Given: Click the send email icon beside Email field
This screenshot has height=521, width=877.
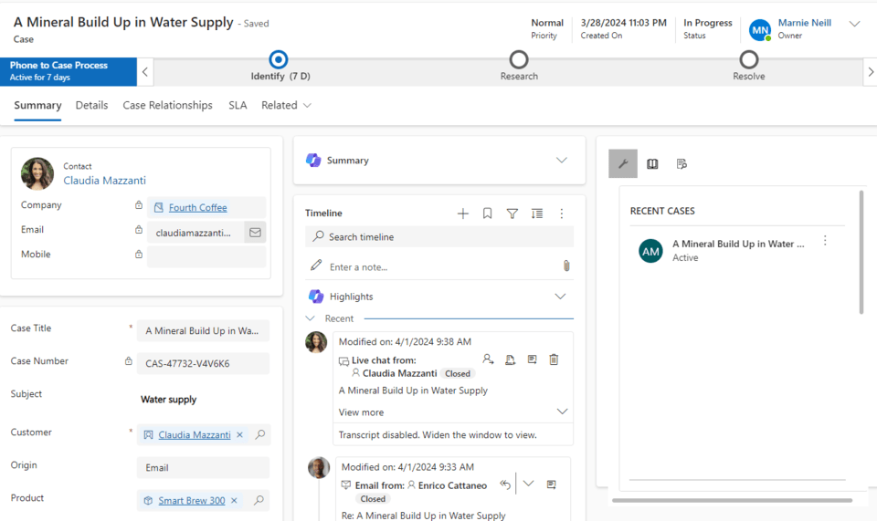Looking at the screenshot, I should tap(255, 233).
